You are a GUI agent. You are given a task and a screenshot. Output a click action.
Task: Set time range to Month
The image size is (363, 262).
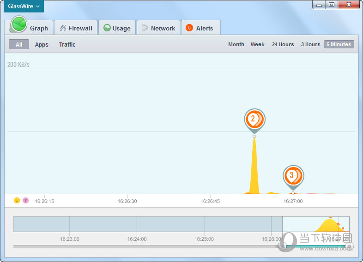coord(236,44)
